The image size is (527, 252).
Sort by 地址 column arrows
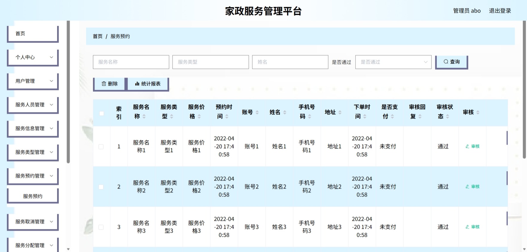click(340, 112)
